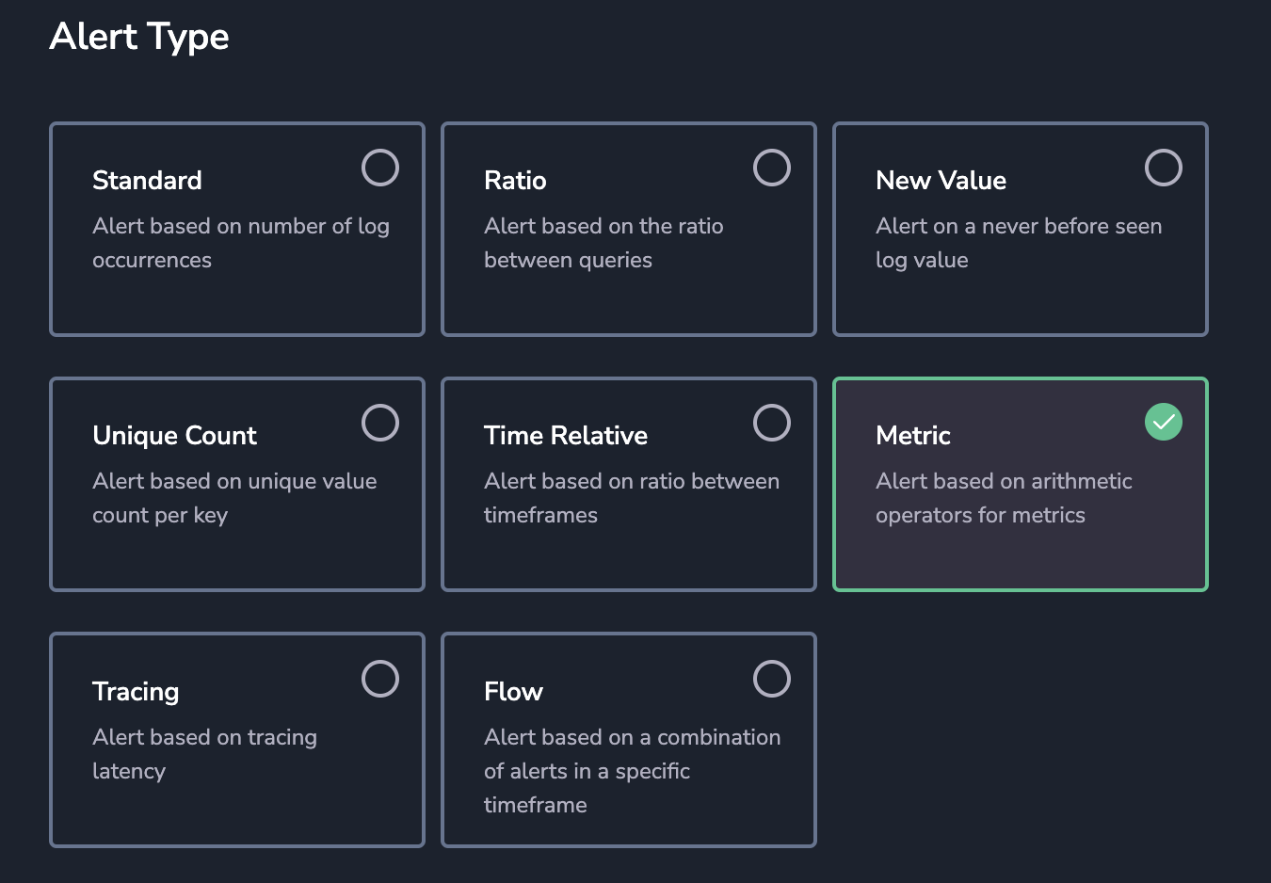
Task: Click "Alert based on arithmetic operators" description text
Action: [x=1003, y=498]
